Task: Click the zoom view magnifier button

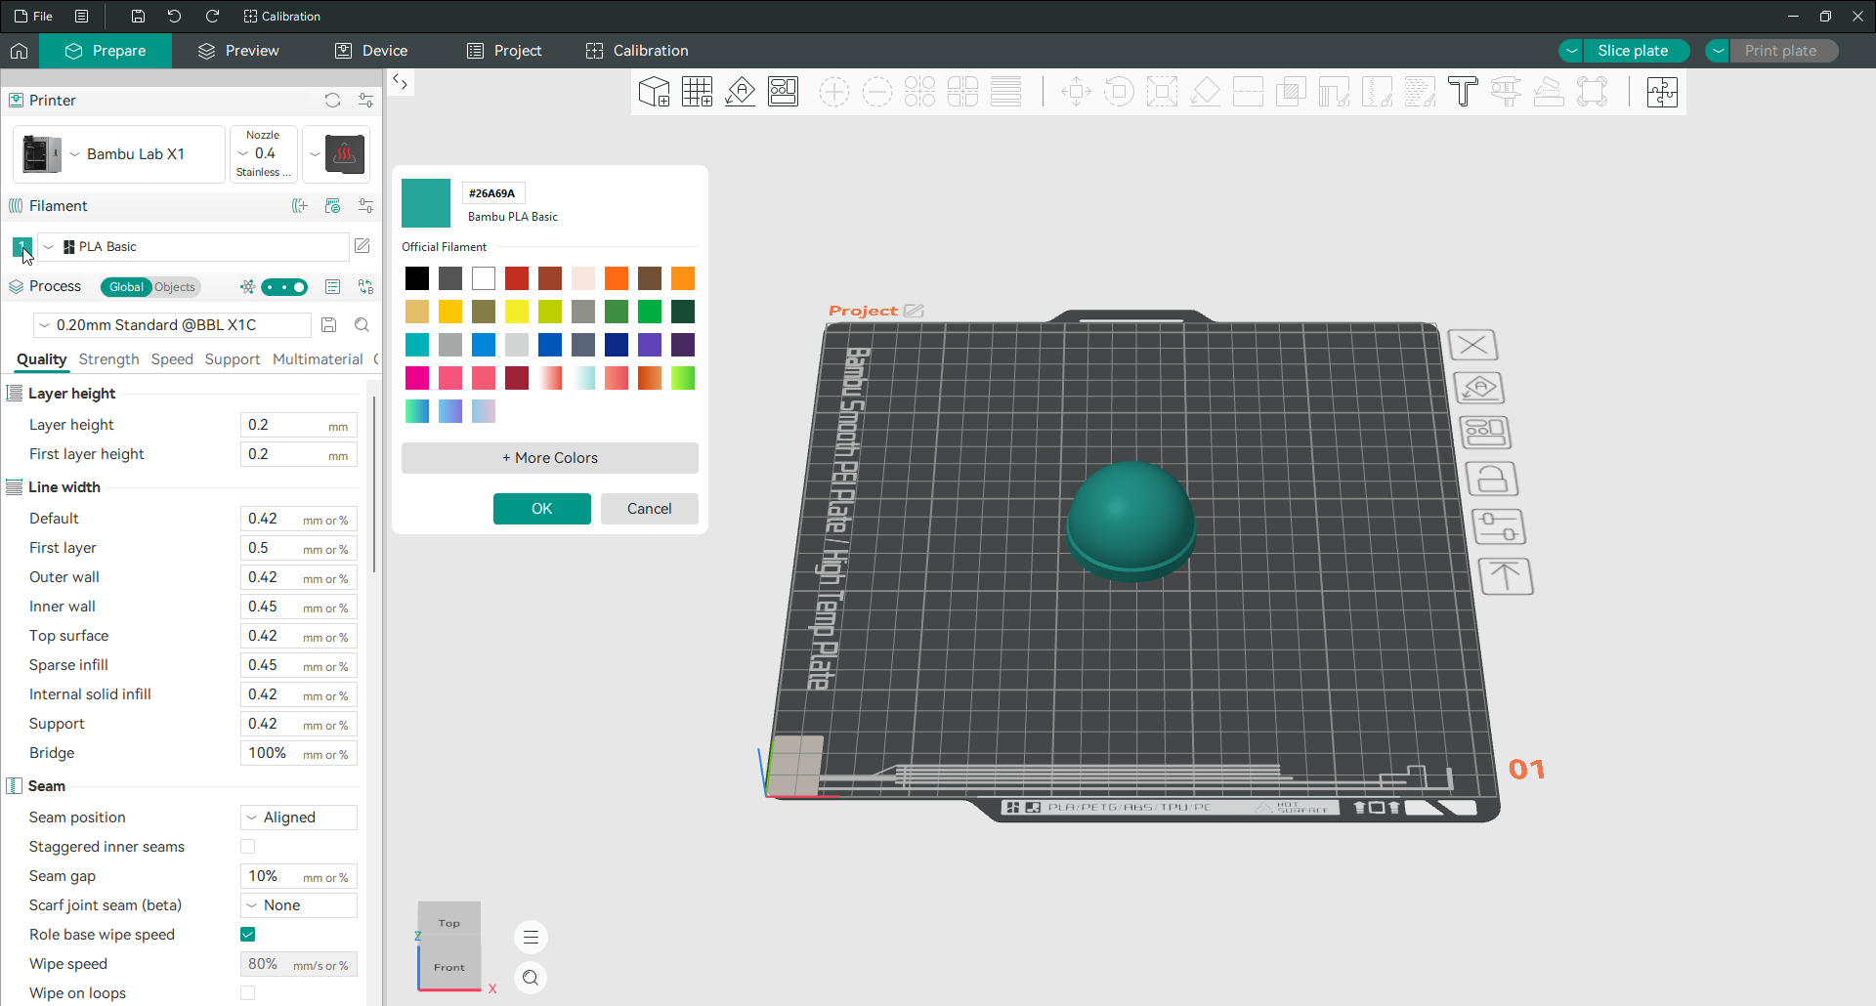Action: (x=531, y=978)
